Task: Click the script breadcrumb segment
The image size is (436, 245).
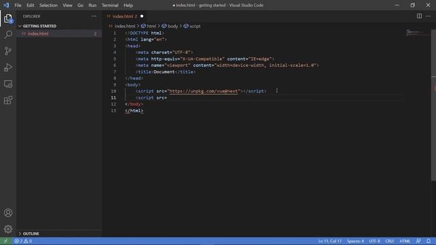Action: [192, 26]
